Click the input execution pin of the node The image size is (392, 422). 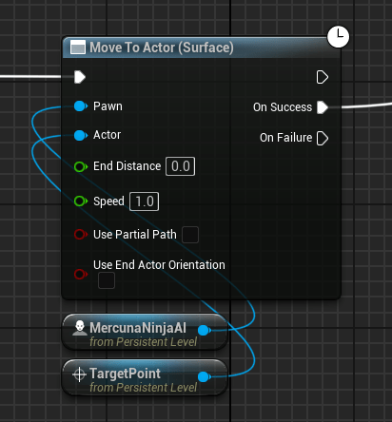click(80, 77)
